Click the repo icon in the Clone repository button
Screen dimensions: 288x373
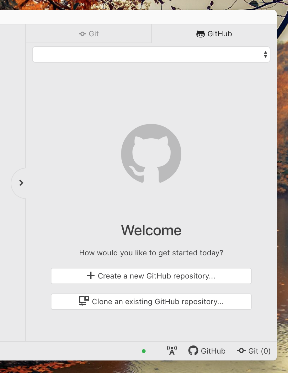point(84,301)
